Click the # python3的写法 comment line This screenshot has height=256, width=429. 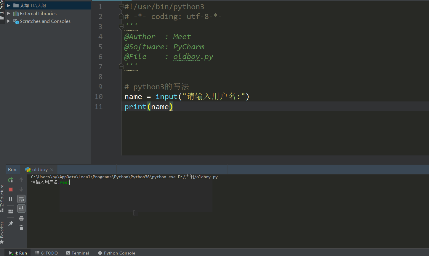click(157, 87)
